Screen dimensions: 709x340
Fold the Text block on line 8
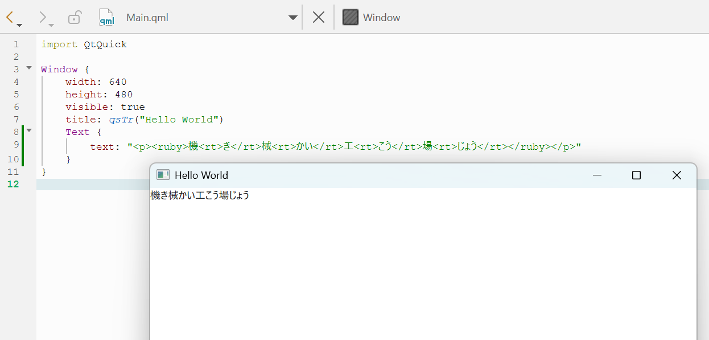pyautogui.click(x=29, y=131)
